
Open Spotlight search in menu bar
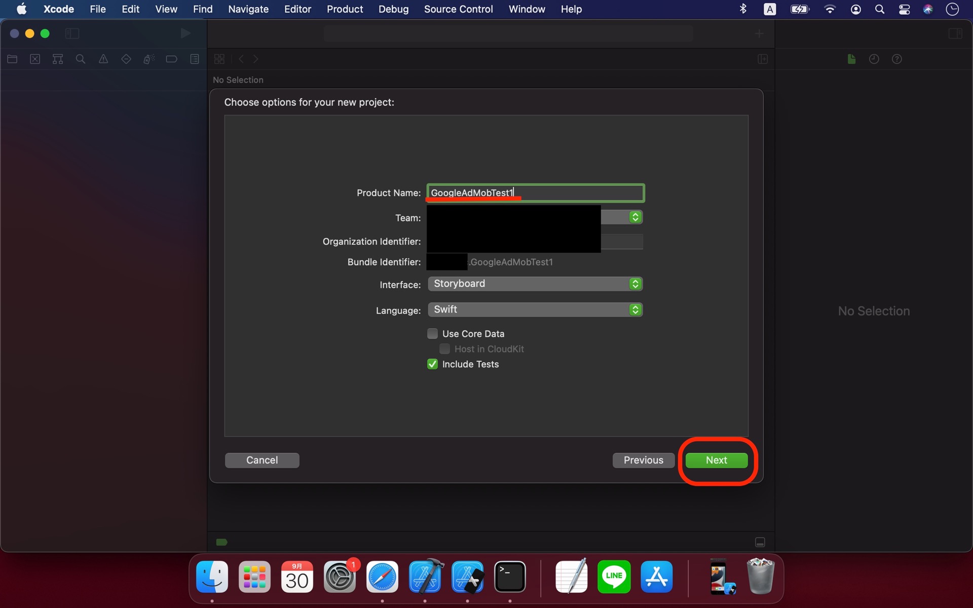(x=880, y=9)
